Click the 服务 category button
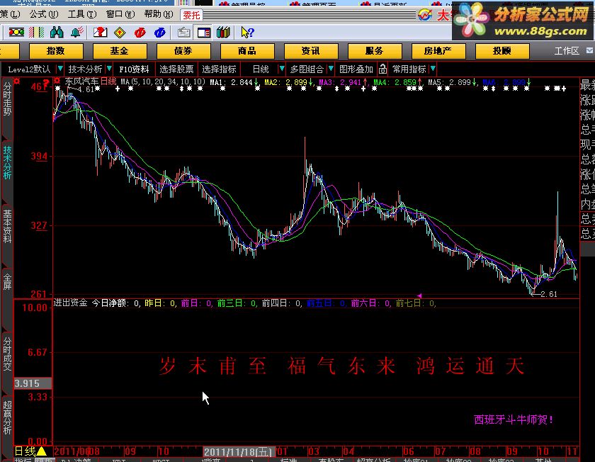Screen dimensions: 595x462 pos(375,51)
